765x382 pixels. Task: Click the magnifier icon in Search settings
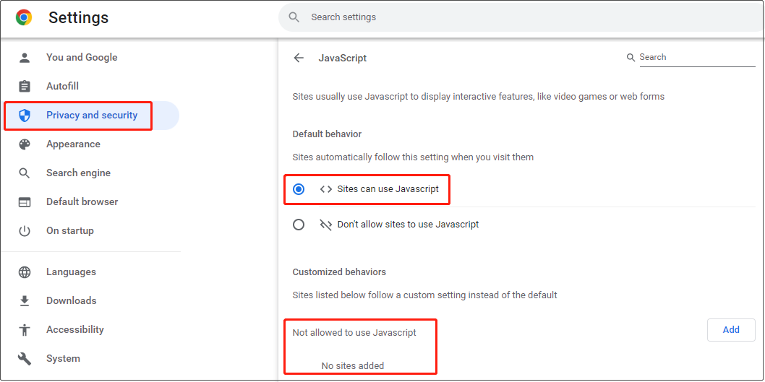pos(294,17)
